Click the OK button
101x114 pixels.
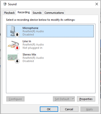coord(49,109)
